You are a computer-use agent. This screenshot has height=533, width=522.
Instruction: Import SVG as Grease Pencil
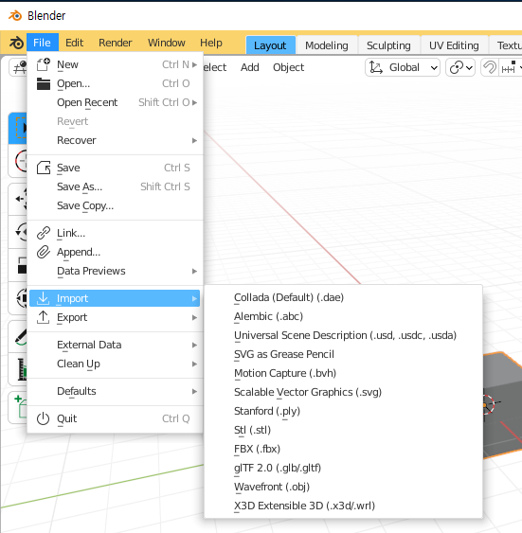344,354
